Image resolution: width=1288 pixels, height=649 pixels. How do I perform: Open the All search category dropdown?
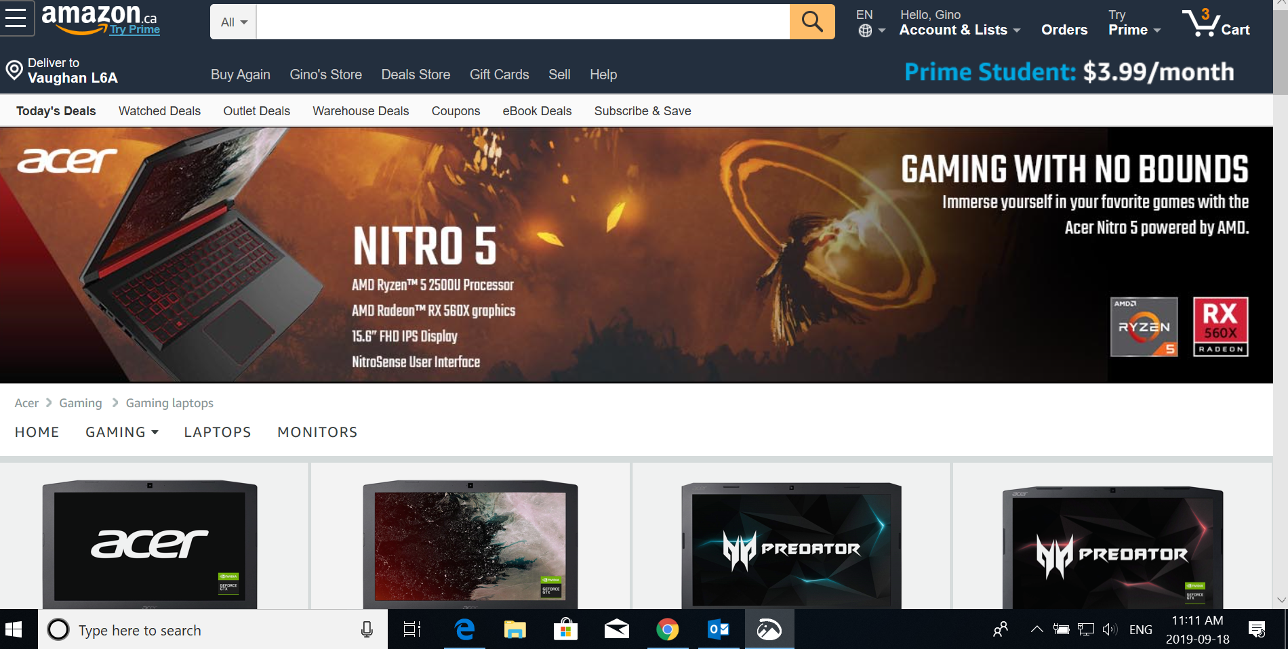pyautogui.click(x=234, y=22)
